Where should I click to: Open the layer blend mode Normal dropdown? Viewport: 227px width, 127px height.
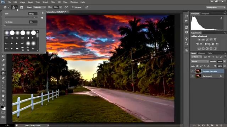coord(200,61)
